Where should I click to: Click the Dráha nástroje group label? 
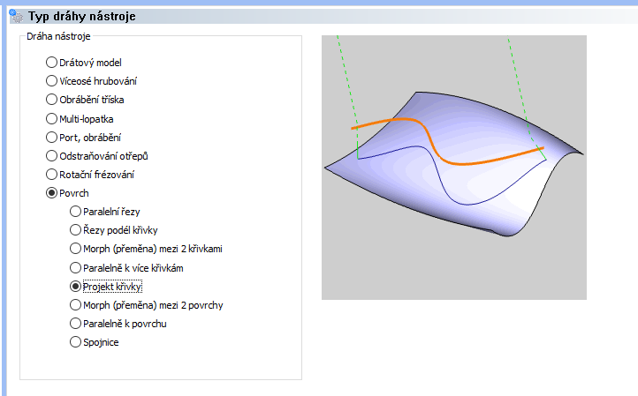click(x=58, y=36)
